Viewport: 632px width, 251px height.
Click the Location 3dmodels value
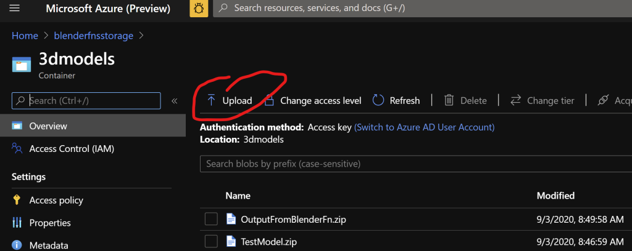(x=264, y=140)
